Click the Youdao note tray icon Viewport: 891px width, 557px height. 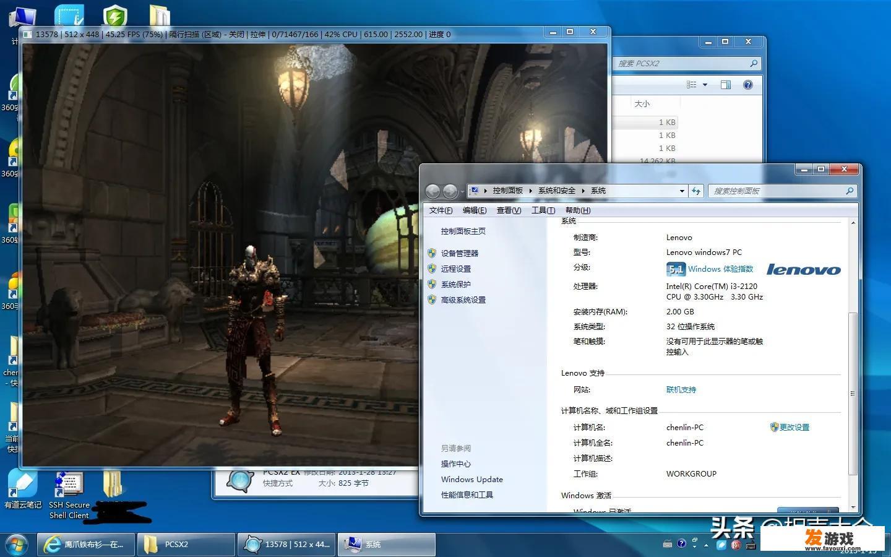(x=721, y=545)
